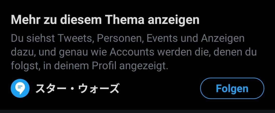Screen dimensions: 275x113
Task: Click the word 'angezeigt' ending the description
Action: point(142,66)
